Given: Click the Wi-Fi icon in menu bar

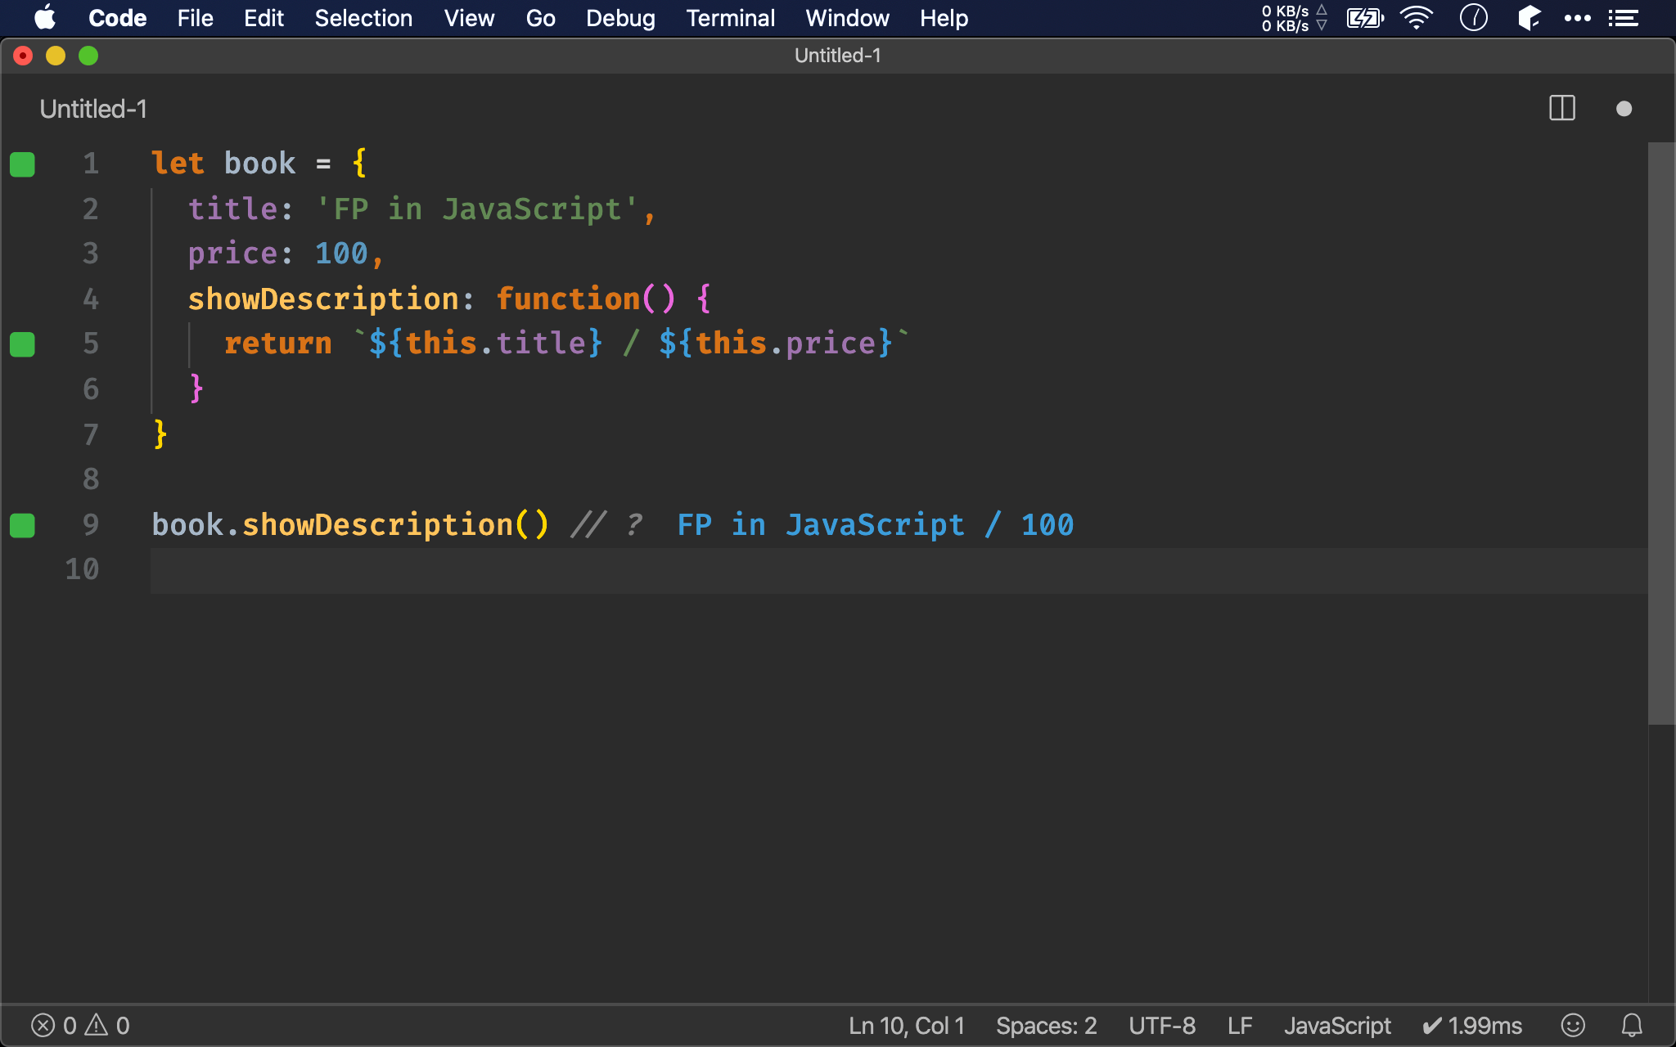Looking at the screenshot, I should click(1417, 18).
